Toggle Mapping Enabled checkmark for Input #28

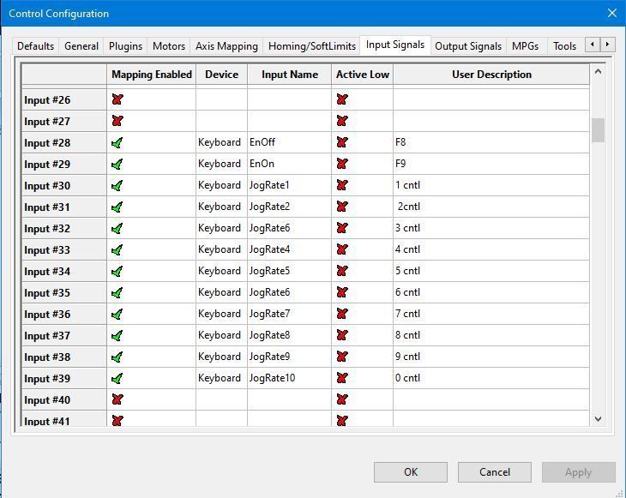pyautogui.click(x=117, y=142)
